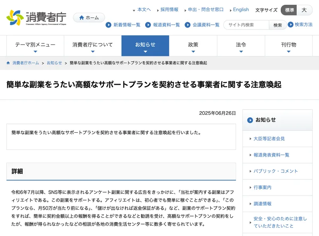Go to 消費者庁ホーム breadcrumb
This screenshot has height=236, width=319.
coord(26,63)
